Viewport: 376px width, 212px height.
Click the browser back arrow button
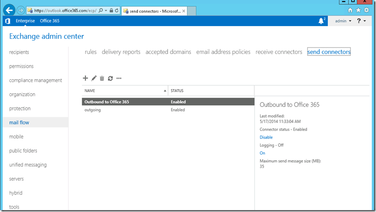pos(9,10)
